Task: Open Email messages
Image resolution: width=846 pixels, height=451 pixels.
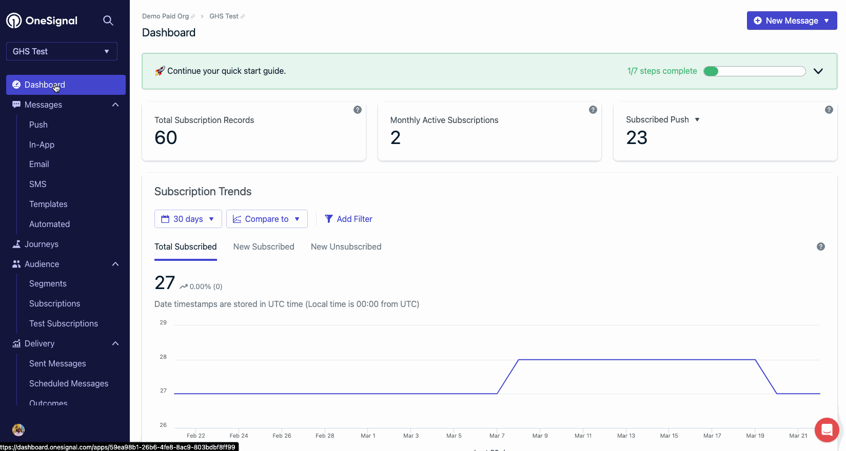Action: (x=39, y=164)
